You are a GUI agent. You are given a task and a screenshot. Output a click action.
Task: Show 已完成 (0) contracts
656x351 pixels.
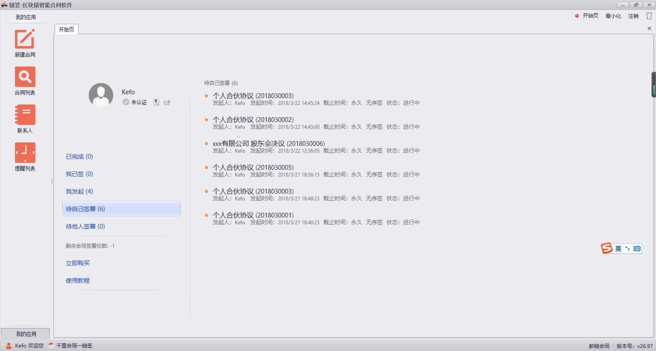79,157
